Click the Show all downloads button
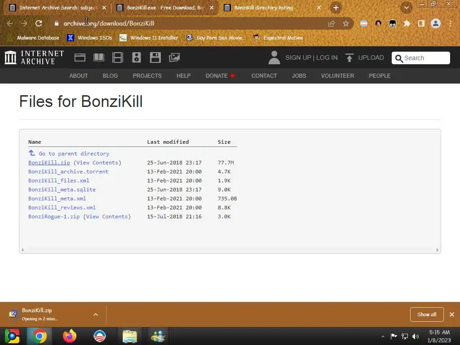The image size is (460, 345). click(x=427, y=314)
